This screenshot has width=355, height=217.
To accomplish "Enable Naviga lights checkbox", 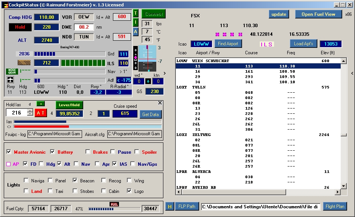I will click(x=26, y=180).
